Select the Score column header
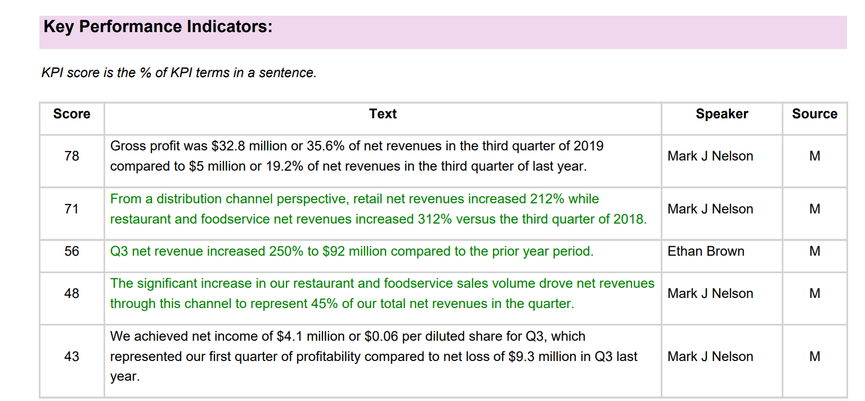Viewport: 865px width, 401px height. (x=71, y=114)
